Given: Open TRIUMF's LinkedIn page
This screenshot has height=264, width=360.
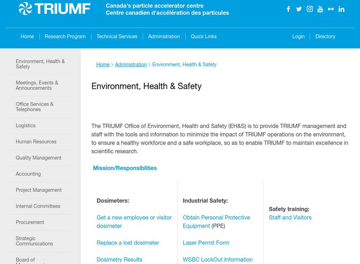Looking at the screenshot, I should (341, 9).
